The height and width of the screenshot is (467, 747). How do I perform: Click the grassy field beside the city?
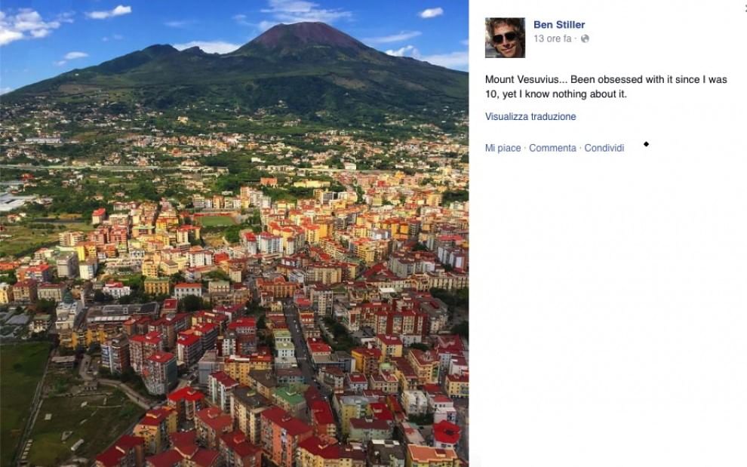point(21,377)
